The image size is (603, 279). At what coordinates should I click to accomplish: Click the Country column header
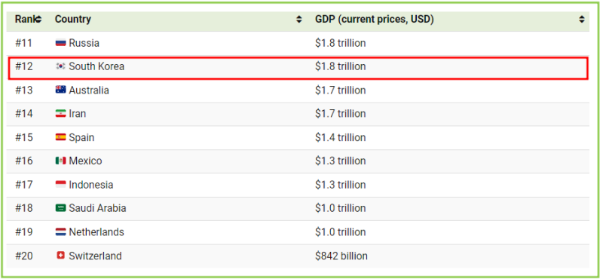click(73, 20)
